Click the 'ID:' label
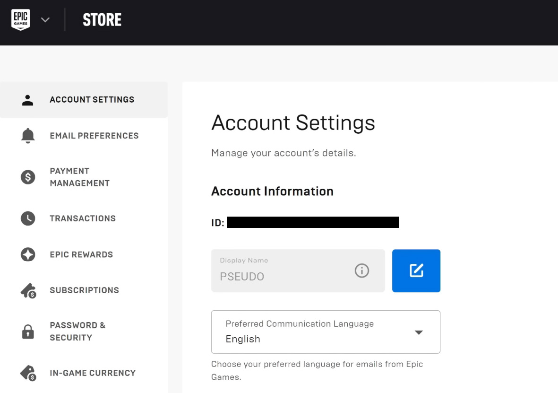The image size is (558, 393). (x=218, y=223)
